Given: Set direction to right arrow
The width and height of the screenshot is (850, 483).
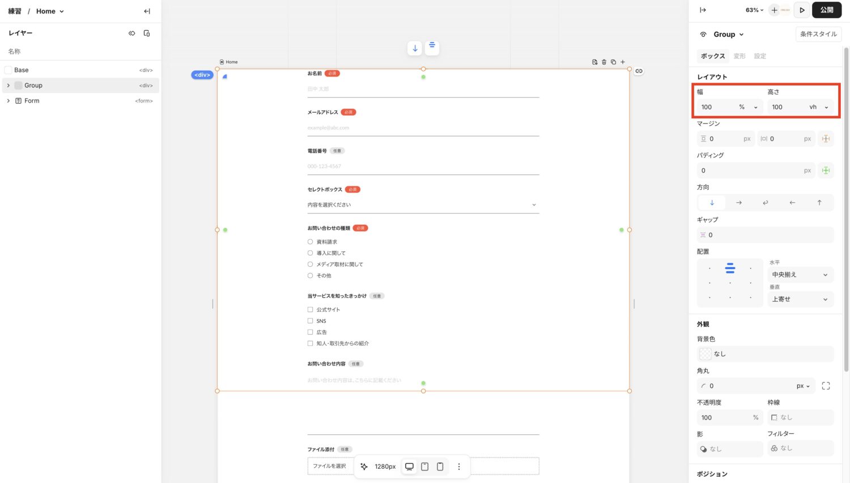Looking at the screenshot, I should click(x=739, y=203).
